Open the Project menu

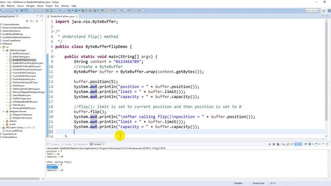[49, 6]
